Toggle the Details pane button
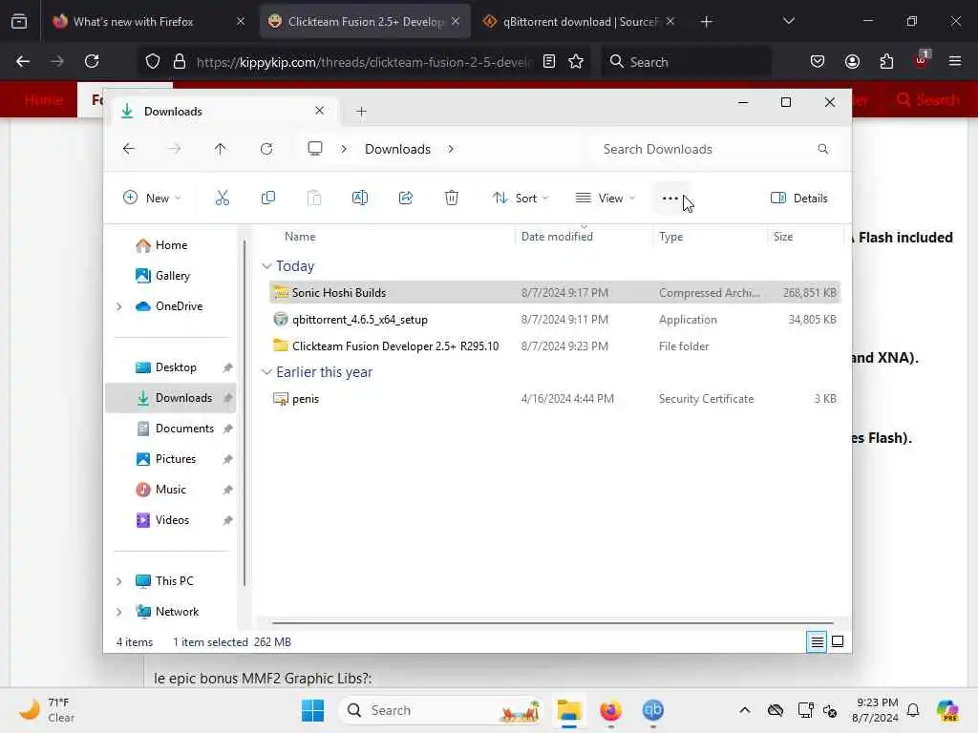The width and height of the screenshot is (978, 733). pyautogui.click(x=799, y=199)
